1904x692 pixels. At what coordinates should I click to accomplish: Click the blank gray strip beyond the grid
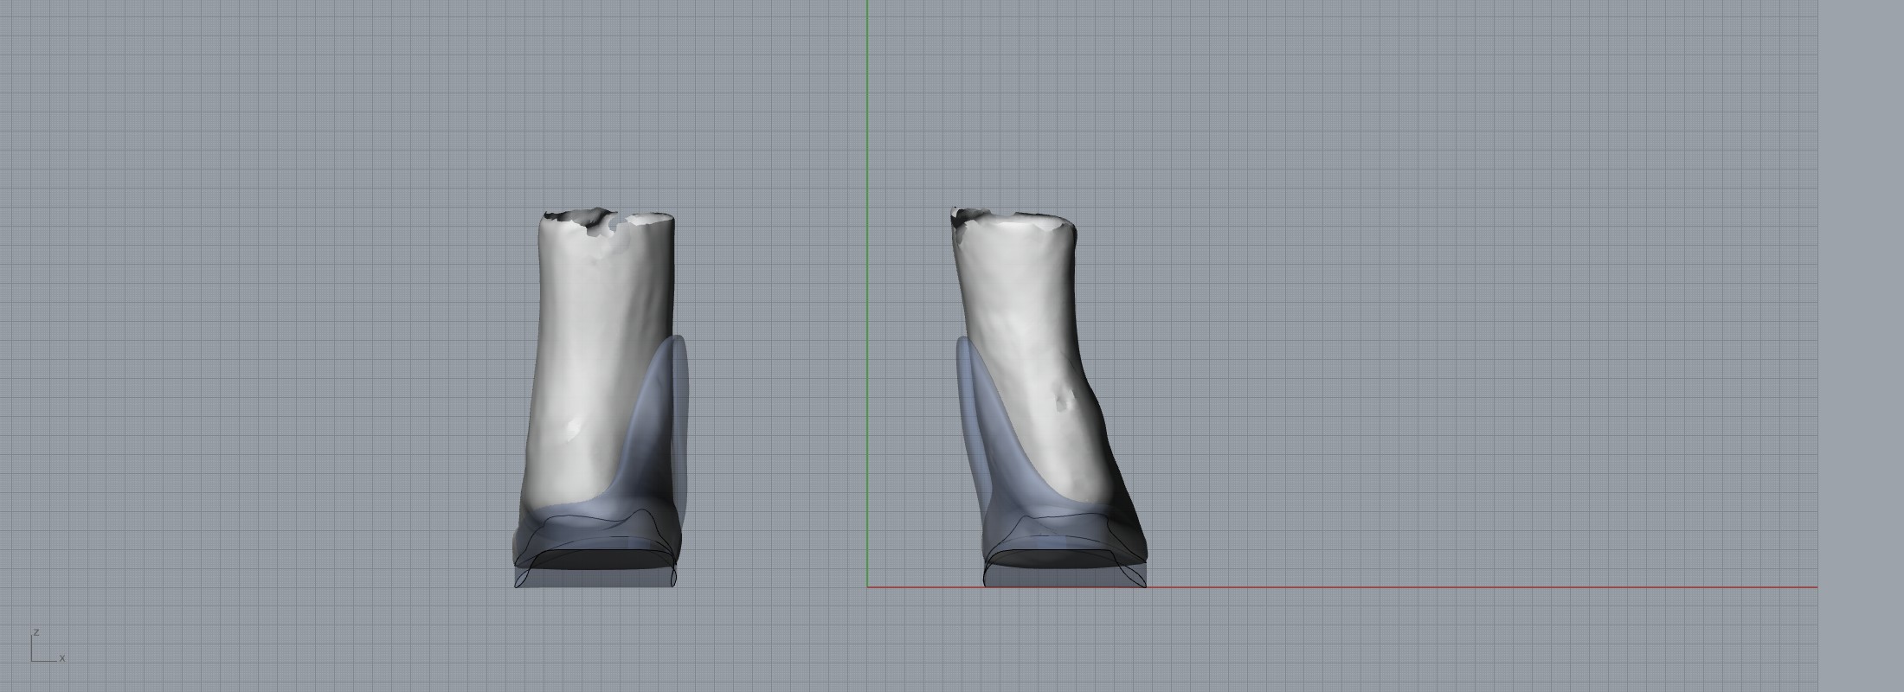click(1861, 346)
